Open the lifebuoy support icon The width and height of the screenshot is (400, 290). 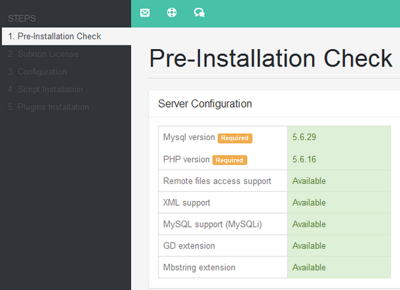click(x=172, y=12)
